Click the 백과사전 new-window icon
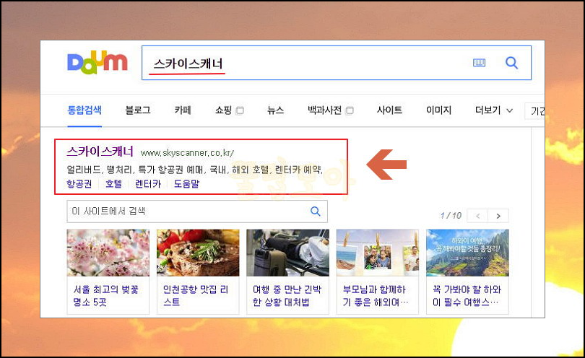The width and height of the screenshot is (585, 358). 350,110
